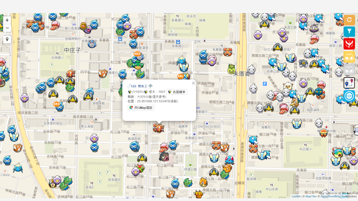Click the red Team Valor raid button

[x=349, y=44]
